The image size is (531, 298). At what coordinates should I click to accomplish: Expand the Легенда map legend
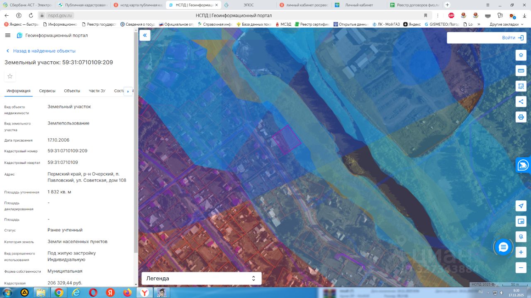coord(202,279)
